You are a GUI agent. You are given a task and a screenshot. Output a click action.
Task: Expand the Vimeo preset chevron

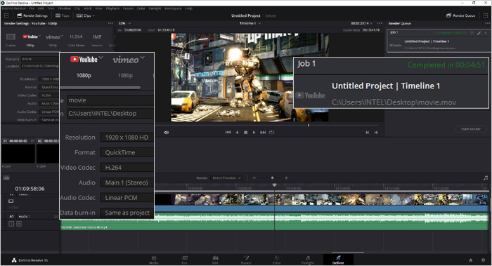tap(62, 36)
